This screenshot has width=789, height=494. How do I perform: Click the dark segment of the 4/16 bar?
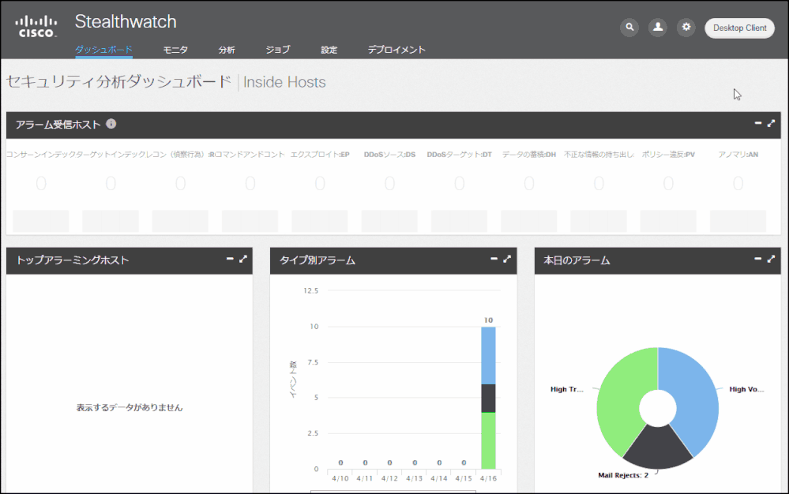[x=488, y=398]
